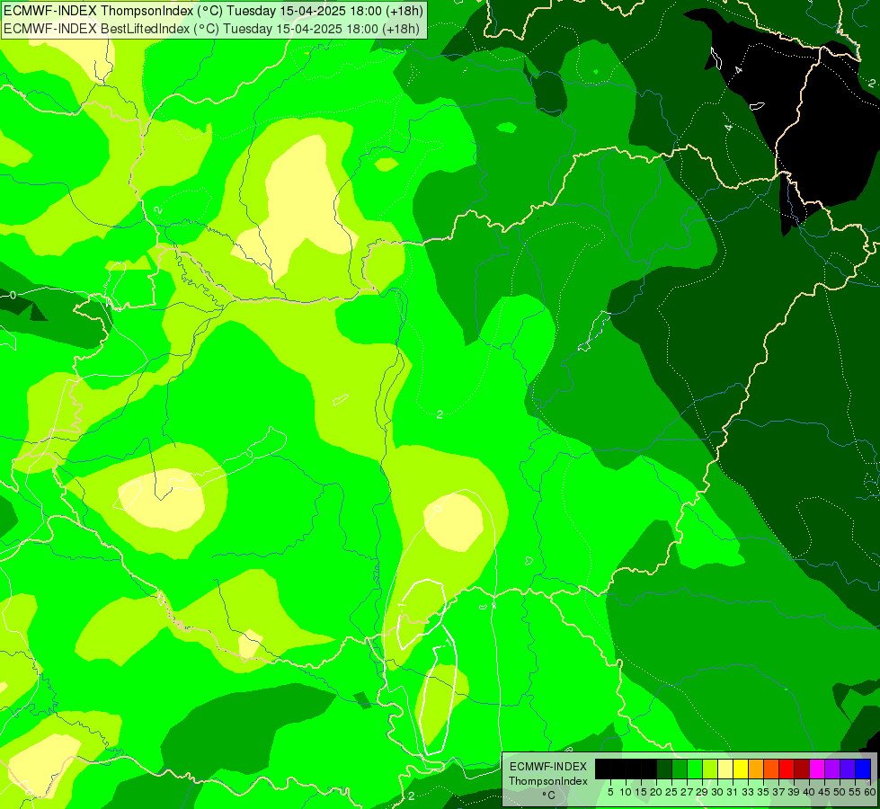Click legend scale value 39

pos(794,792)
